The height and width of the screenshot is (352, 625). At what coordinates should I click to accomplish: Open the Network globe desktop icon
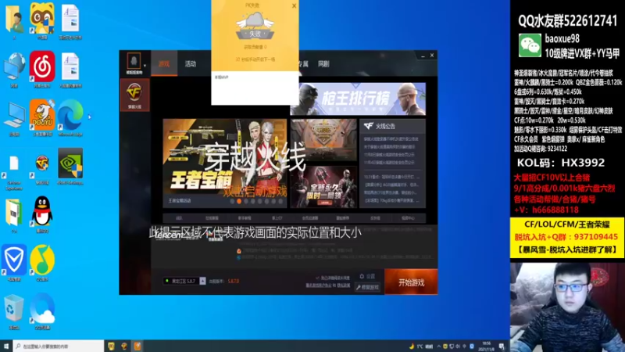14,69
